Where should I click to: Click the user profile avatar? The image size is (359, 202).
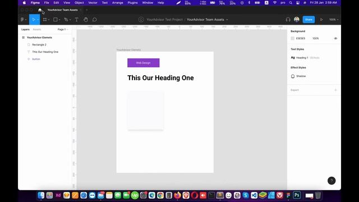(x=297, y=20)
